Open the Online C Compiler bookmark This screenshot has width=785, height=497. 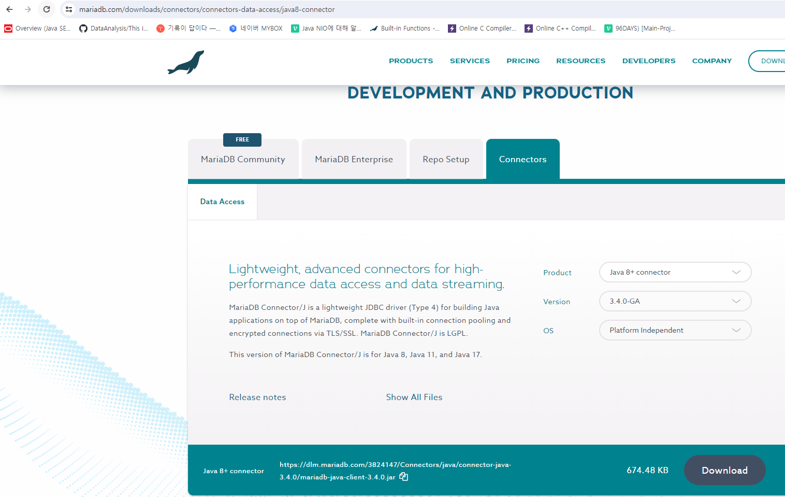pos(482,29)
